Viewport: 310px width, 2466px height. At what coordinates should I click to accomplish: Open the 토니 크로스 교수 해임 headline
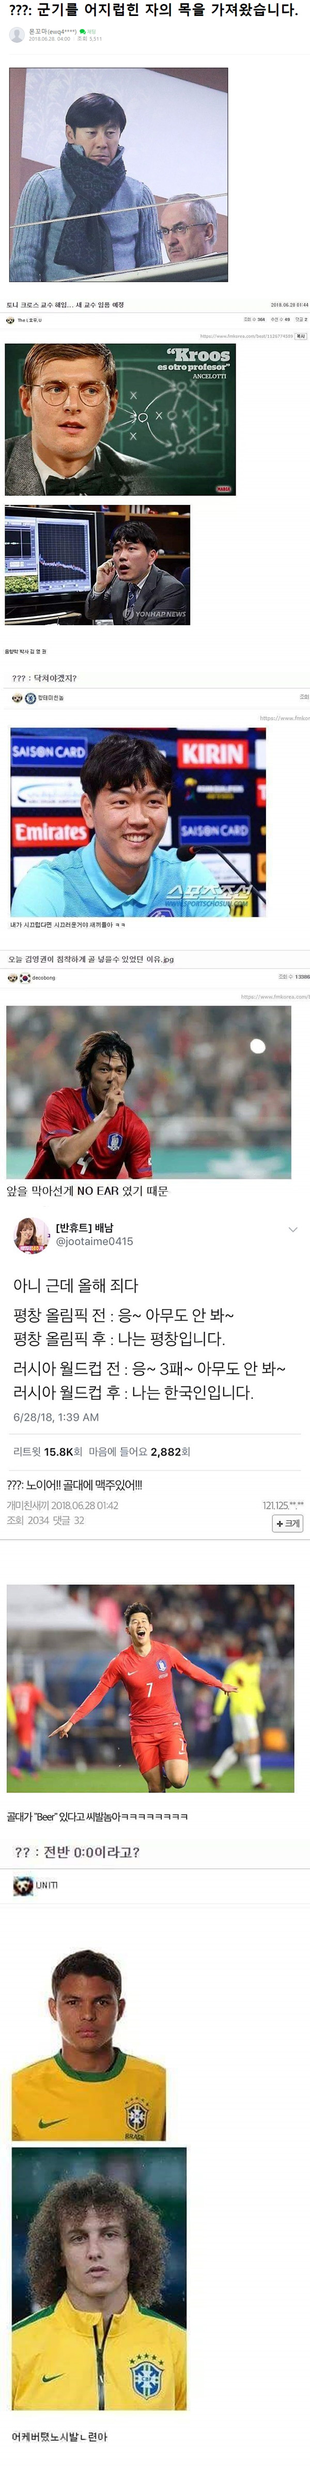[x=65, y=304]
